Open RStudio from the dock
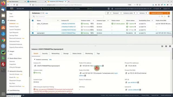The width and height of the screenshot is (173, 97). click(x=3, y=46)
